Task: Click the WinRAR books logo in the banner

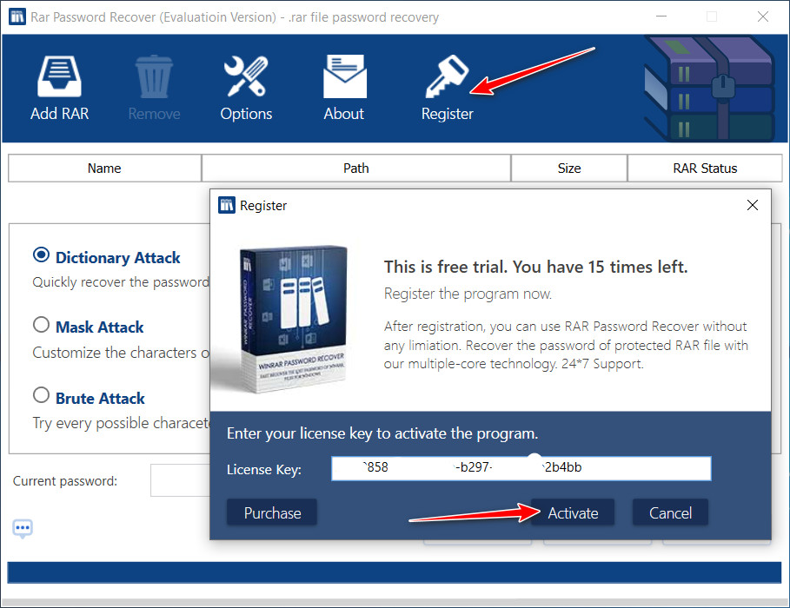Action: tap(709, 89)
